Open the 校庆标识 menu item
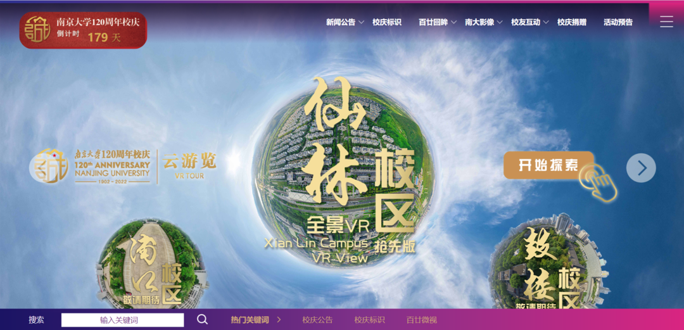 pyautogui.click(x=387, y=22)
